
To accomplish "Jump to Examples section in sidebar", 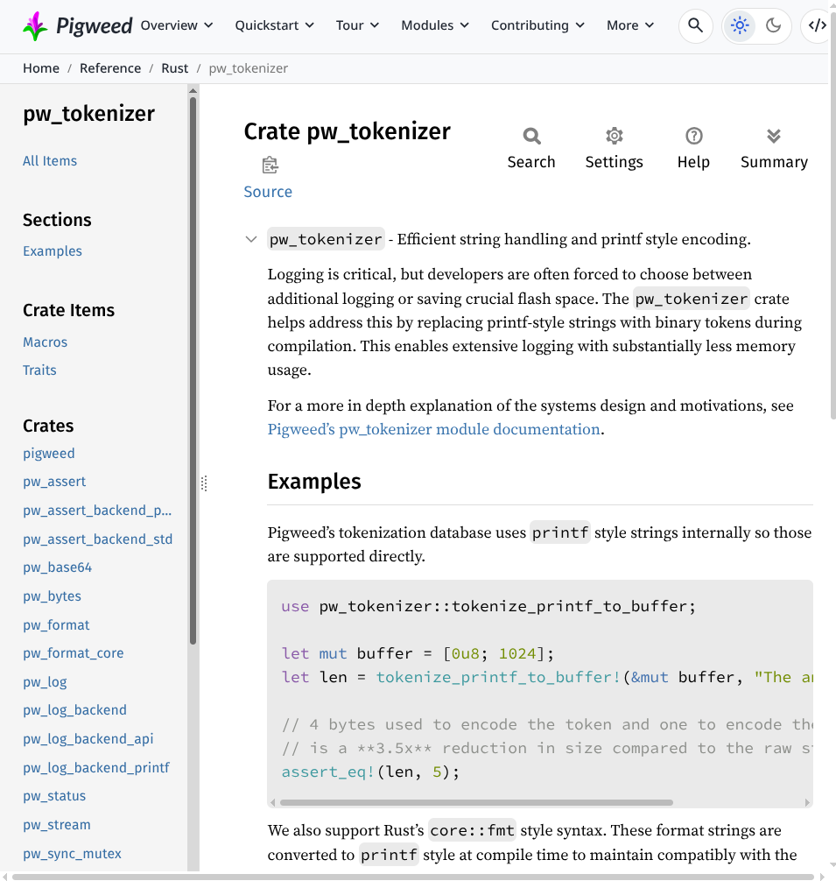I will [x=53, y=251].
